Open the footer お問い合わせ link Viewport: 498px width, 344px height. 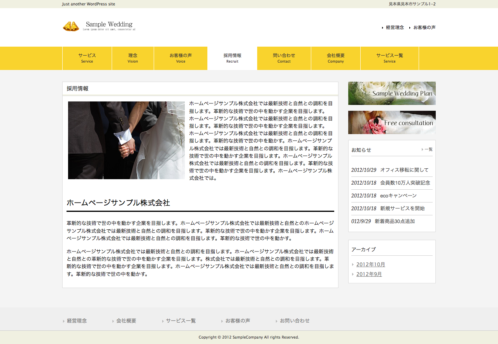click(x=295, y=321)
